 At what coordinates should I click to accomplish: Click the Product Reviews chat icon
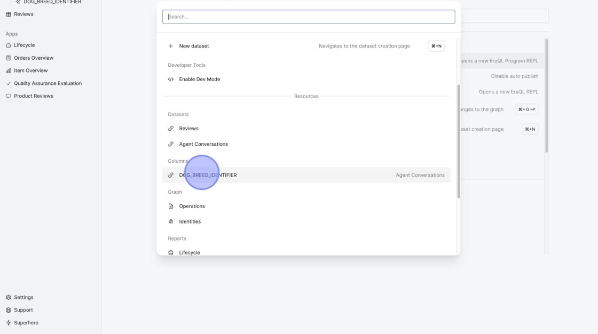[x=8, y=96]
